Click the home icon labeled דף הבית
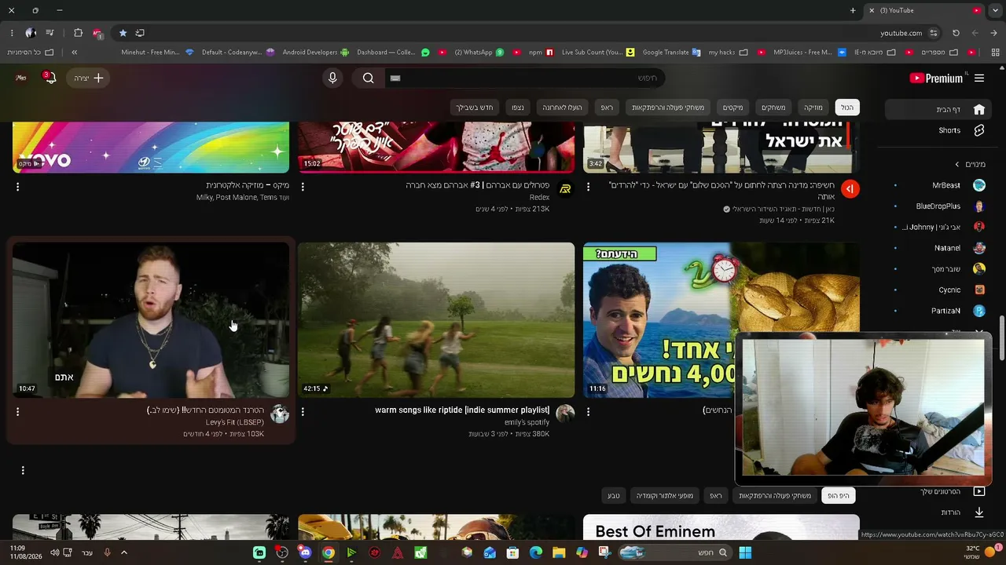Image resolution: width=1006 pixels, height=565 pixels. pos(979,109)
